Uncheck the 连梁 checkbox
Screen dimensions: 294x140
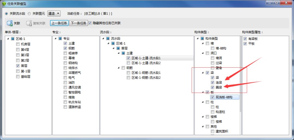tap(212, 82)
